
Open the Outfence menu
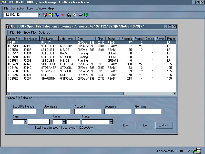point(44,33)
